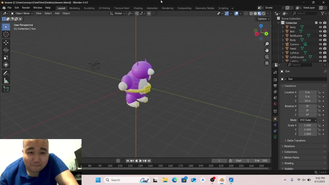Switch orthographic/perspective grid icon
Viewport: 329px width, 185px height.
267,63
